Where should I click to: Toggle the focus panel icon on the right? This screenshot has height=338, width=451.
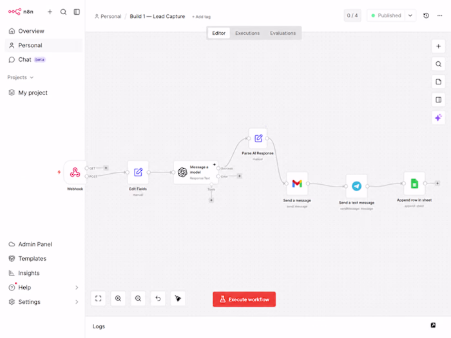pos(438,100)
